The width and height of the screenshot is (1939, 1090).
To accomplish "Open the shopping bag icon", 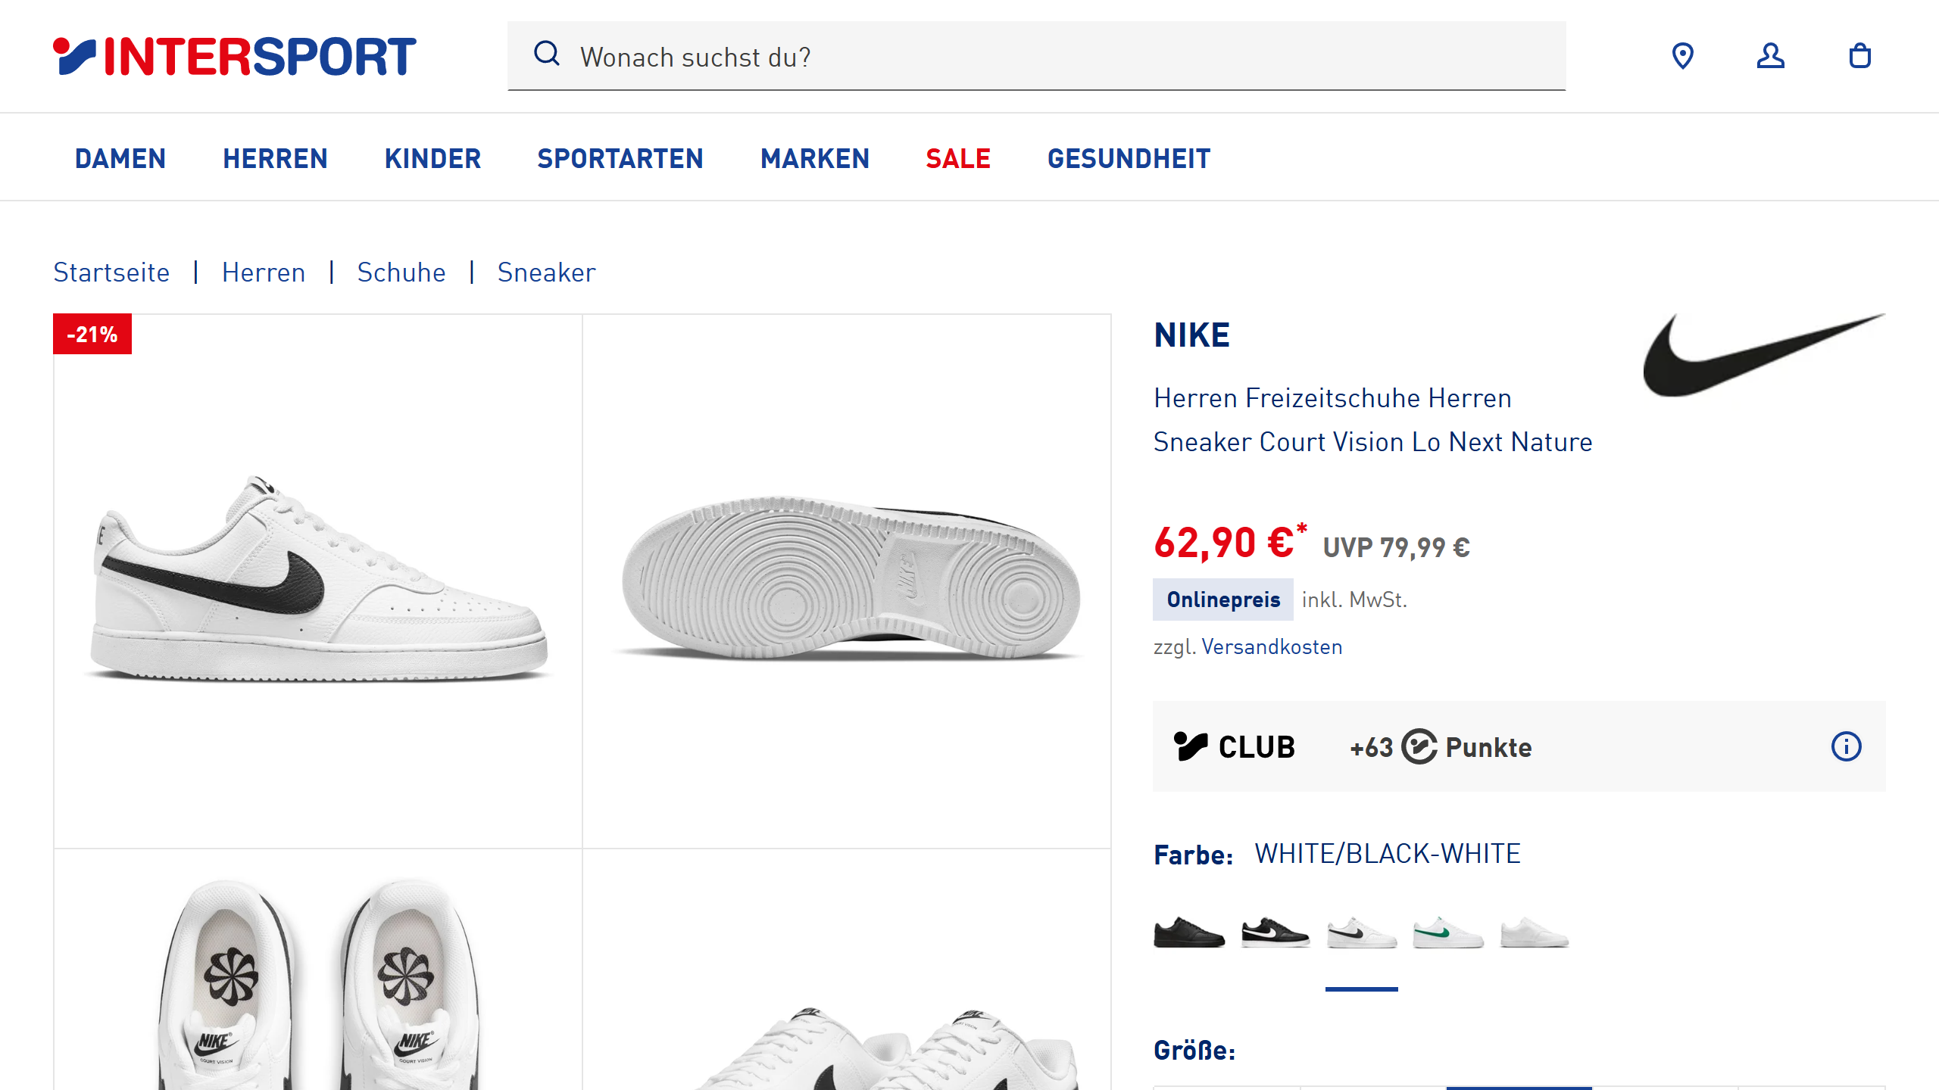I will [x=1859, y=56].
